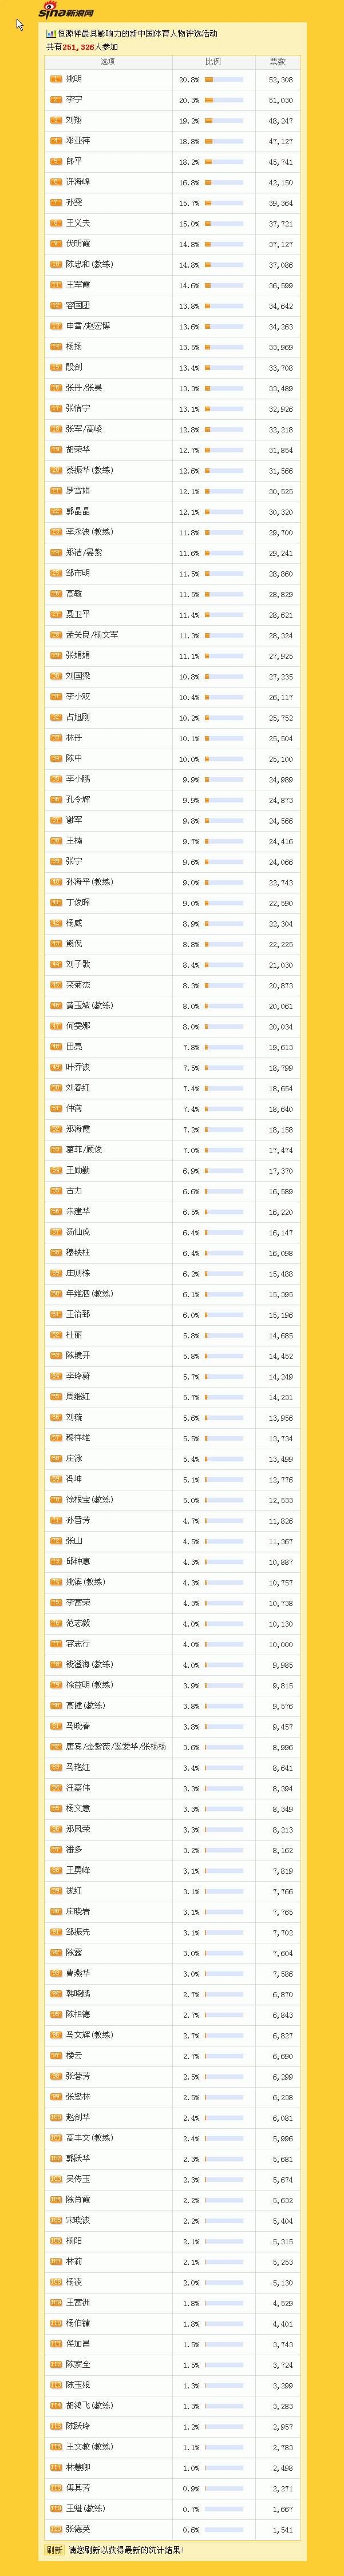Click the rank 2 badge next to 李宁
The width and height of the screenshot is (344, 2576).
(x=56, y=100)
